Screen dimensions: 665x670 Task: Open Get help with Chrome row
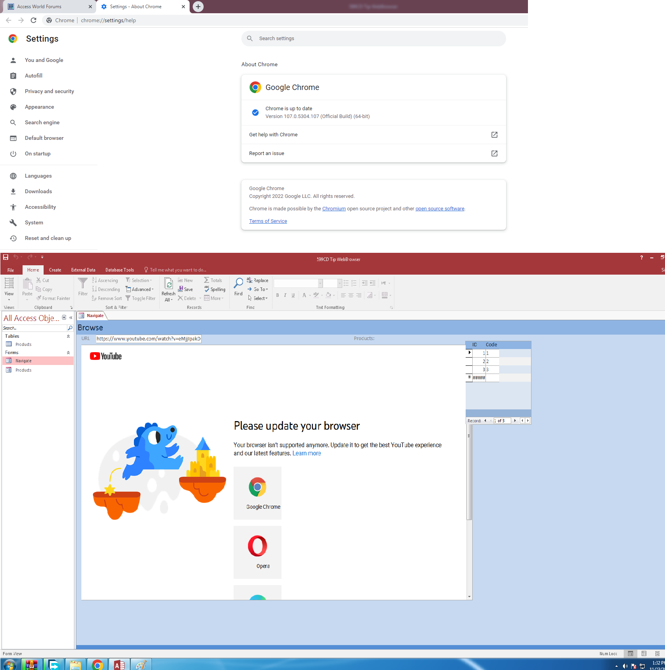click(x=373, y=134)
